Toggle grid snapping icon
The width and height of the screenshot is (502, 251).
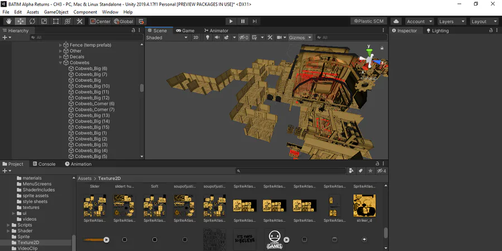pyautogui.click(x=141, y=21)
